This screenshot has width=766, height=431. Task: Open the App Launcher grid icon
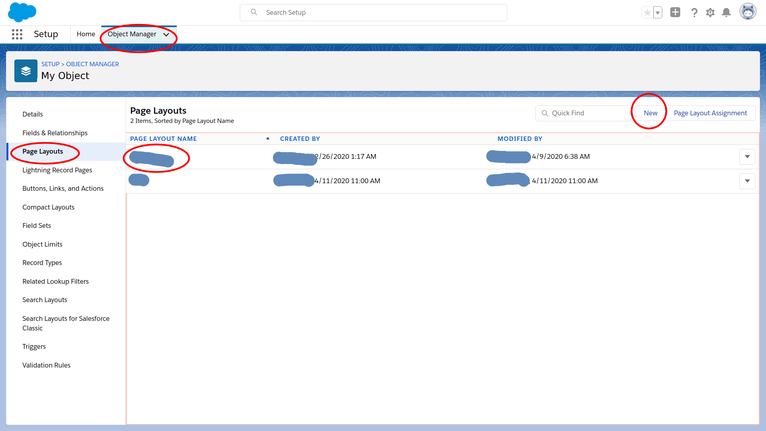pos(17,34)
